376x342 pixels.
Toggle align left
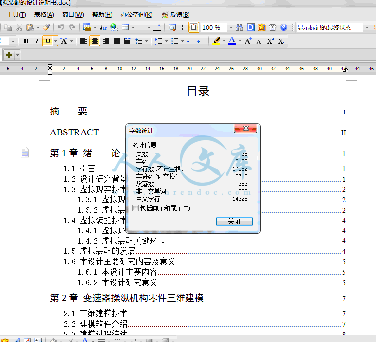(83, 41)
